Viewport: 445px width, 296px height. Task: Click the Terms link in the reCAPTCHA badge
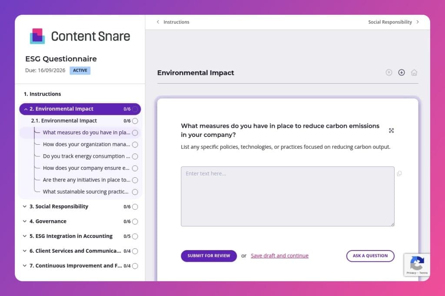[423, 273]
